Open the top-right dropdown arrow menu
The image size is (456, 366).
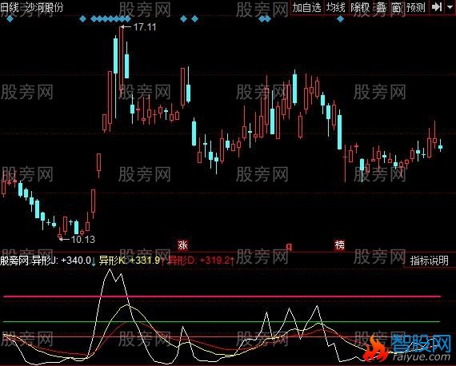click(x=450, y=6)
